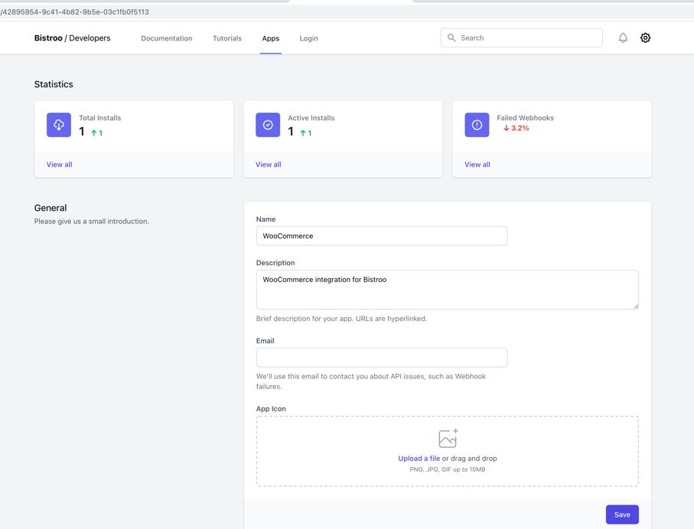View all Failed Webhooks
Screen dimensions: 694x529
(x=477, y=164)
